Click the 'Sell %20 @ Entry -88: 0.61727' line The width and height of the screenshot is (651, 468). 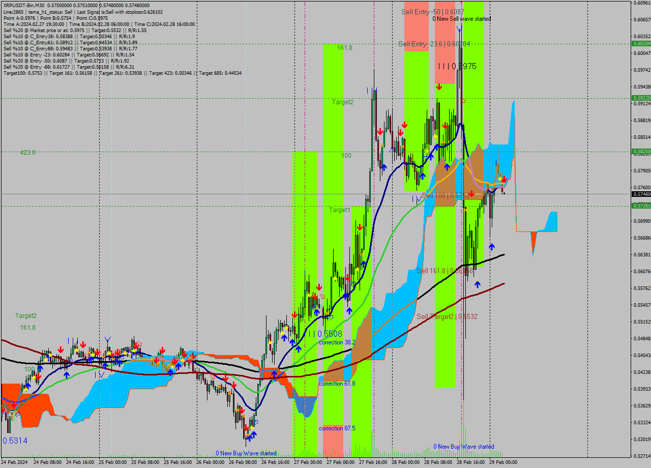point(69,67)
